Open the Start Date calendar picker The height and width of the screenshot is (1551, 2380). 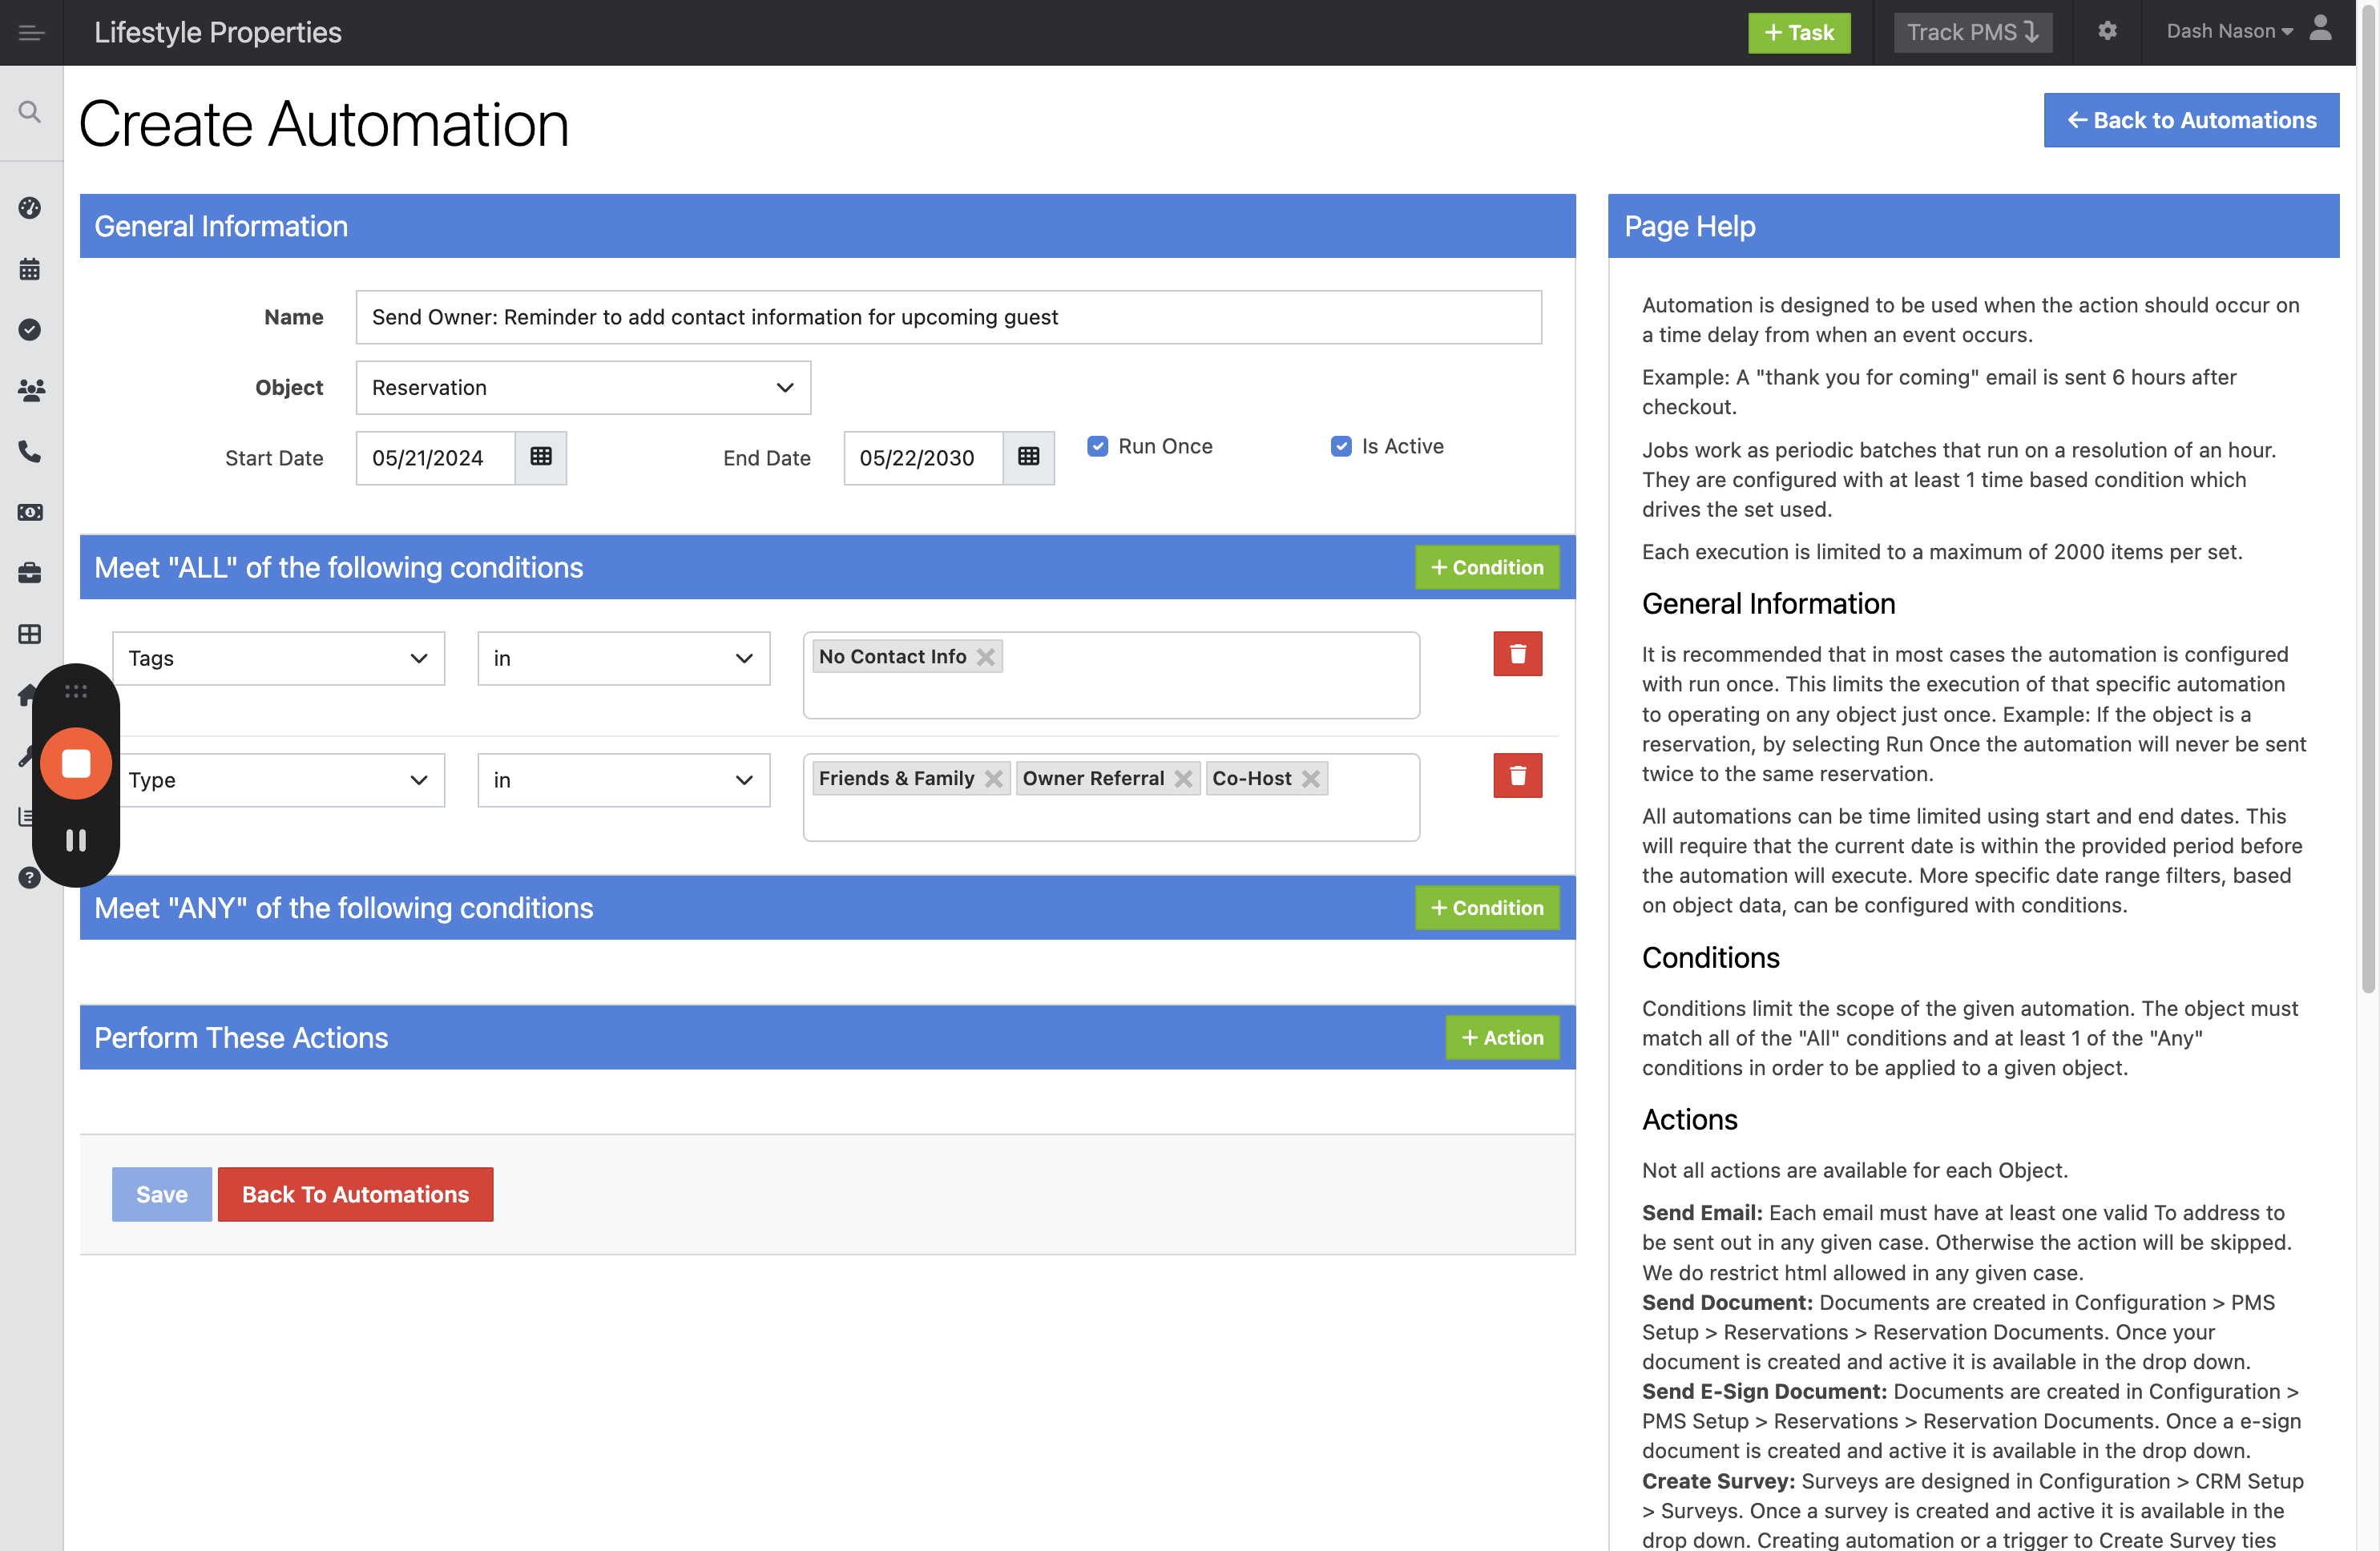click(541, 457)
